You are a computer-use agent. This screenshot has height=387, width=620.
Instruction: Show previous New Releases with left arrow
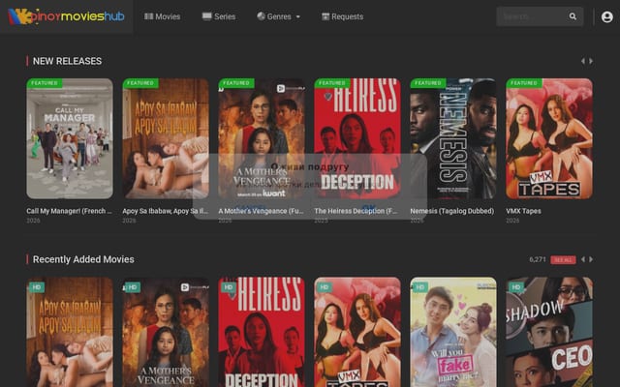tap(583, 61)
